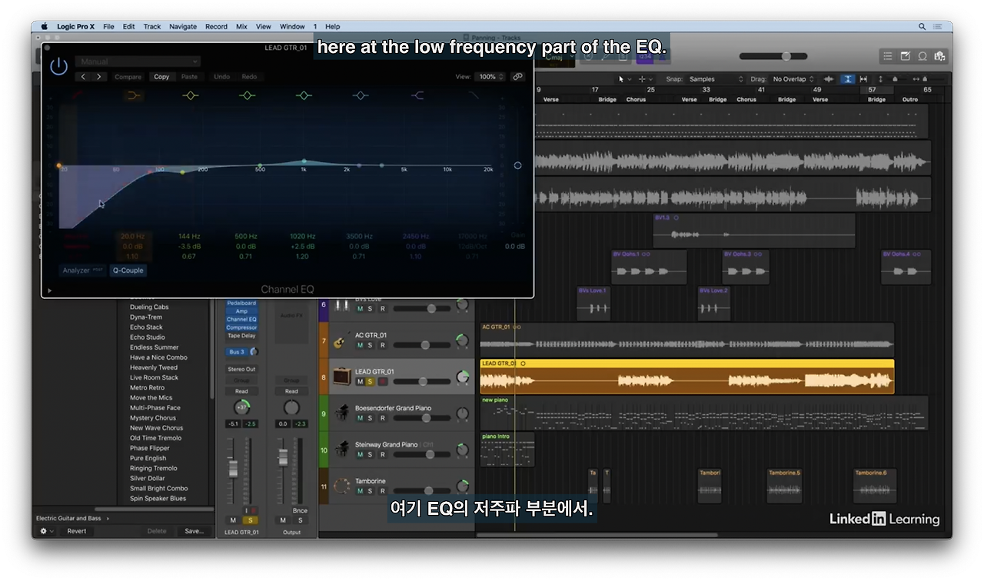The height and width of the screenshot is (581, 984).
Task: Mute the AC GTR_01 track
Action: click(360, 345)
